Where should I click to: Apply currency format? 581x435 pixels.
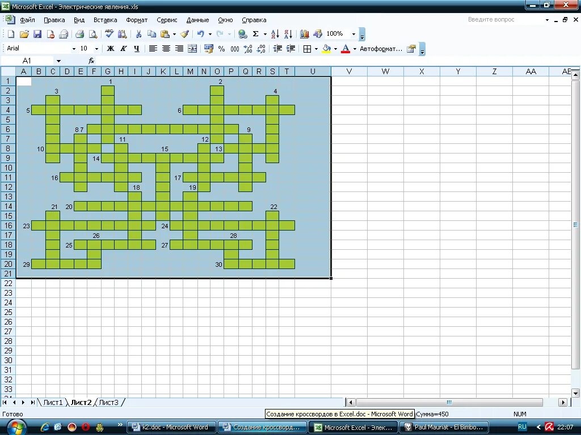pyautogui.click(x=209, y=49)
